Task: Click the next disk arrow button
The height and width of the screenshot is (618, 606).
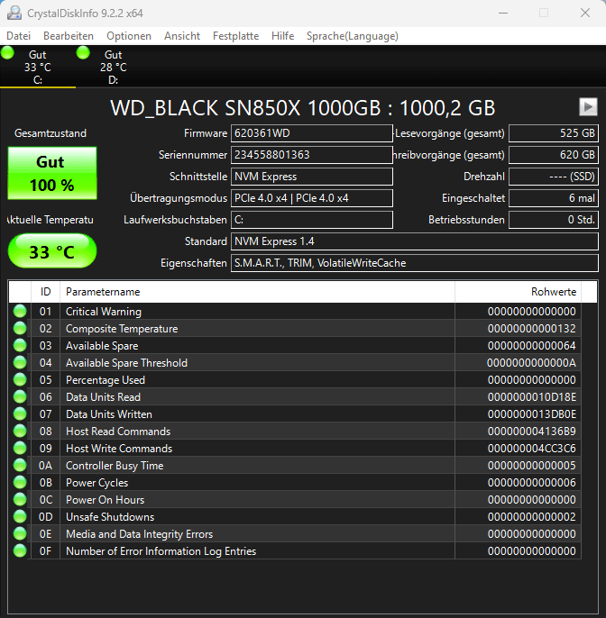Action: click(588, 107)
